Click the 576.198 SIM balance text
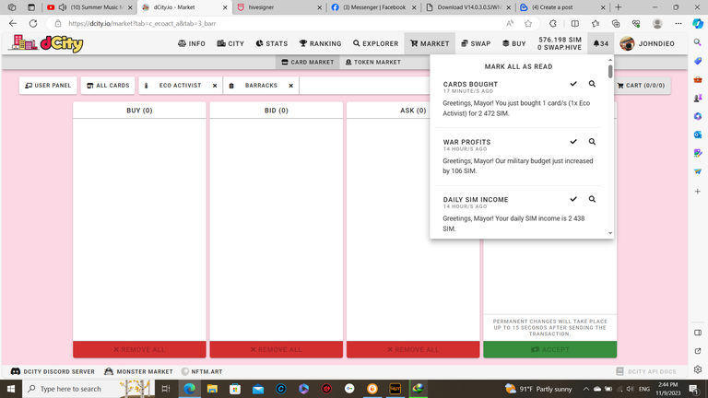The image size is (708, 398). pos(560,40)
